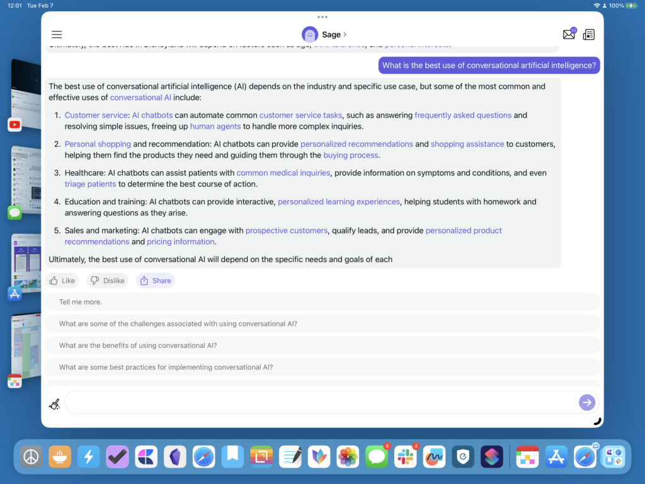Open Messages in the dock
Screen dimensions: 645x484
coord(377,457)
